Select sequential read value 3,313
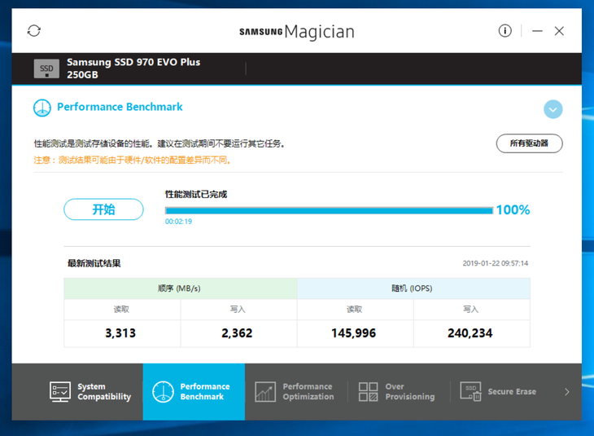 coord(120,333)
